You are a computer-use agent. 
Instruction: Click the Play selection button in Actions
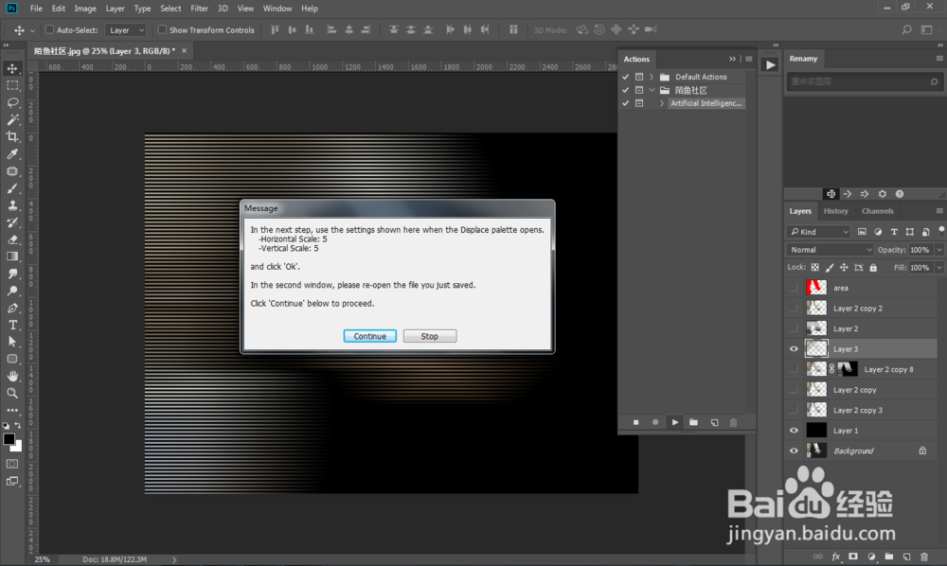(674, 422)
